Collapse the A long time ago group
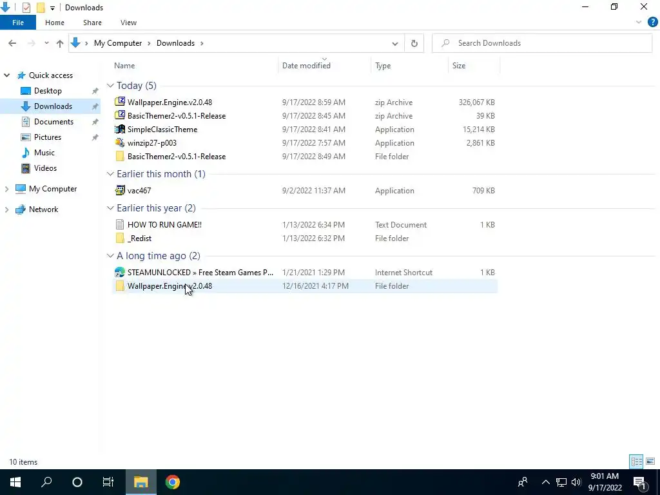 pyautogui.click(x=110, y=255)
